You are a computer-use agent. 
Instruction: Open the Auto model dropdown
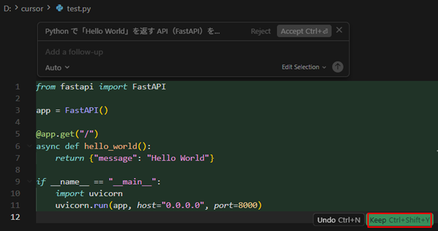[57, 67]
